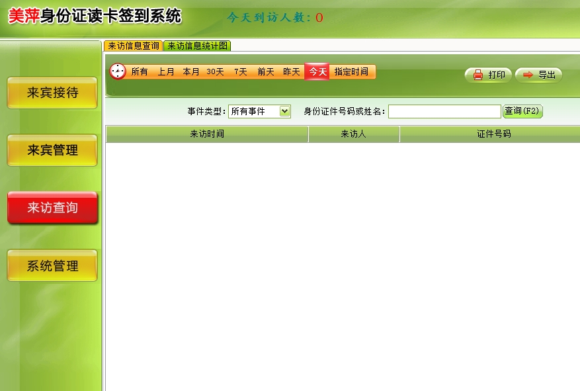The width and height of the screenshot is (580, 391).
Task: Select the 7天 time filter
Action: (x=240, y=72)
